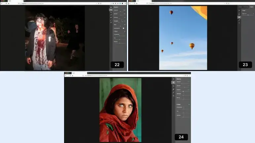Click the Color heading in zombie photo window
The height and width of the screenshot is (143, 255).
116,31
